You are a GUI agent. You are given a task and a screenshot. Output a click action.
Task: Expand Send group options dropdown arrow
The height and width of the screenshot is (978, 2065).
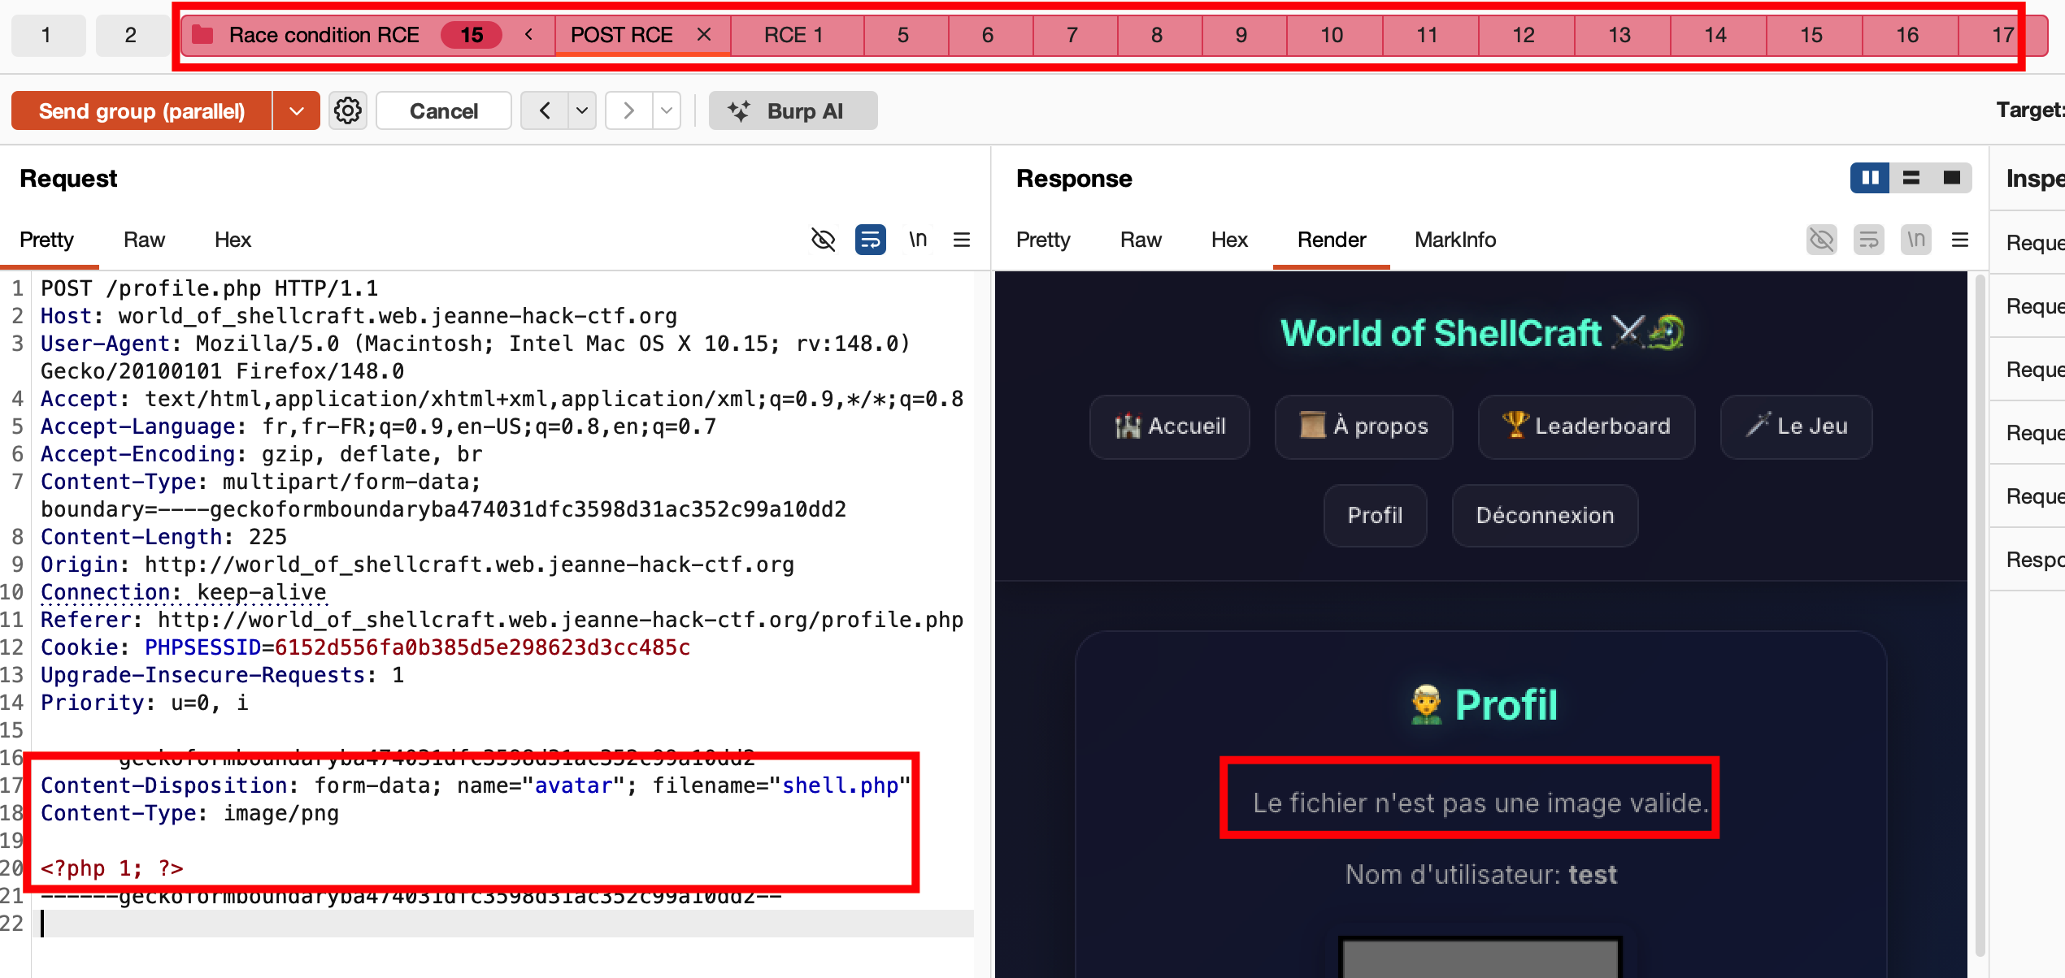297,110
